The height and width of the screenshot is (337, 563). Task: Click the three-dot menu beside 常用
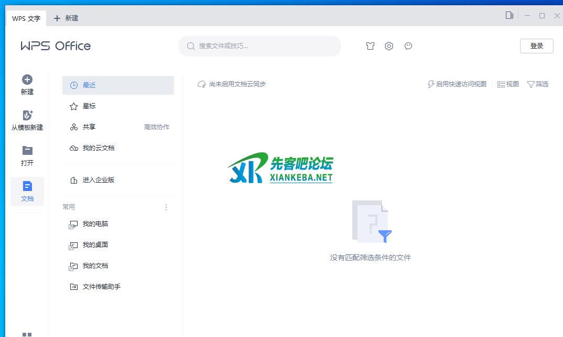[166, 207]
